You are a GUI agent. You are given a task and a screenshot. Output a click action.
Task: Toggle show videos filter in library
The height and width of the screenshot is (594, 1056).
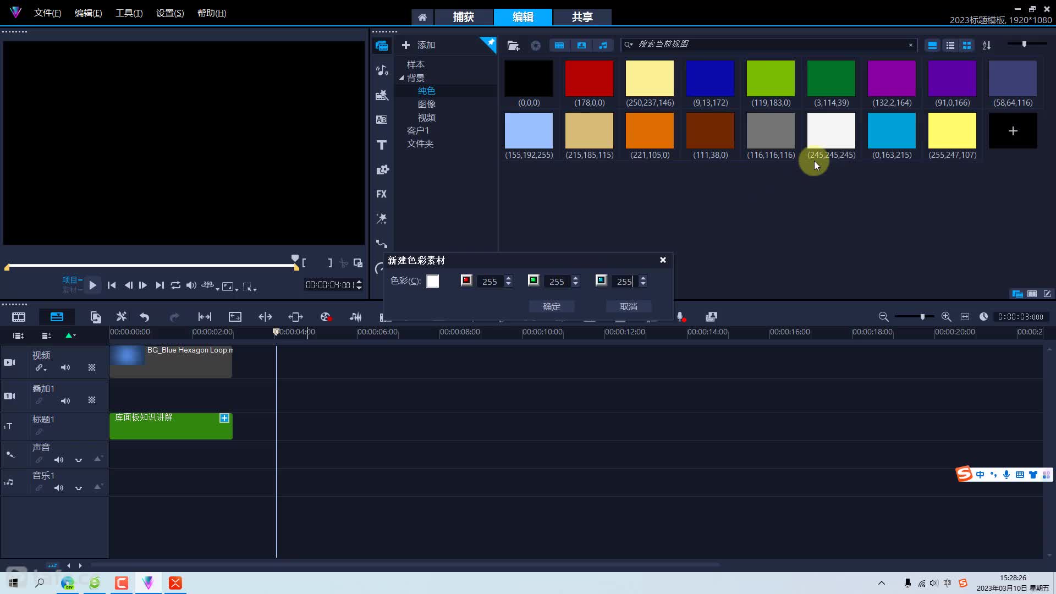click(x=559, y=46)
